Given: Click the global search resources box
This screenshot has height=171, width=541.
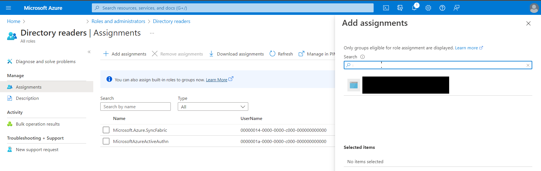Looking at the screenshot, I should point(233,8).
